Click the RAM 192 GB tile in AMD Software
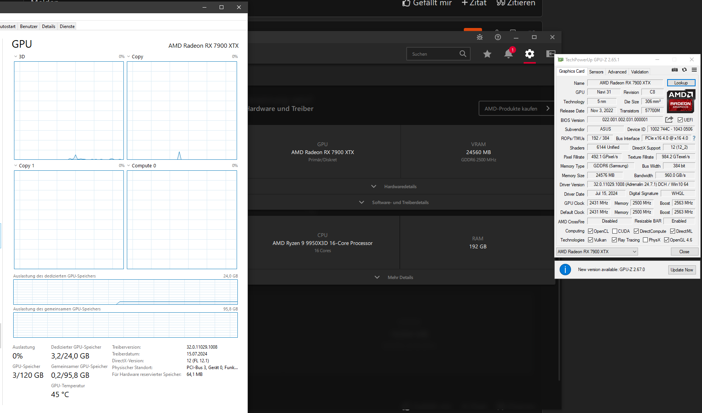 (x=478, y=243)
